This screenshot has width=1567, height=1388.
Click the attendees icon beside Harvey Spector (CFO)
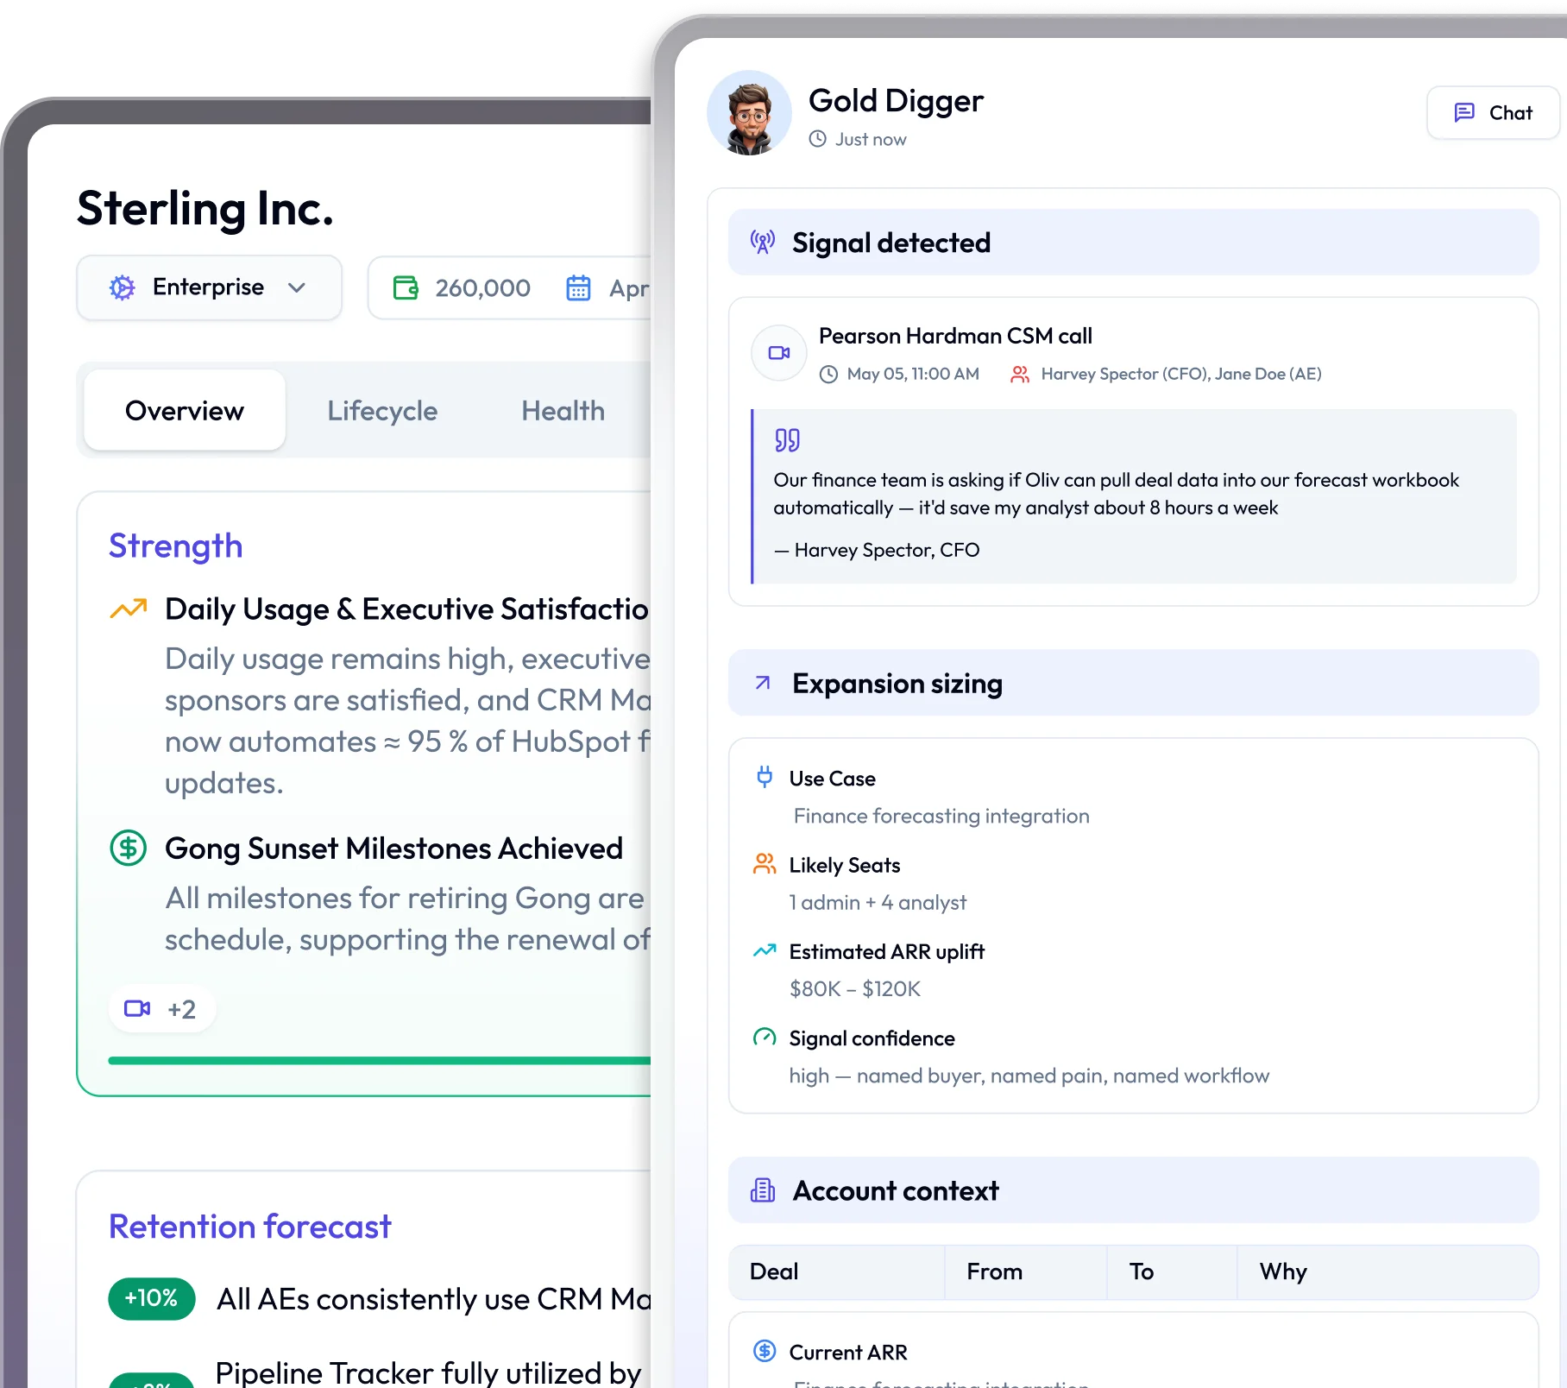(x=1020, y=374)
